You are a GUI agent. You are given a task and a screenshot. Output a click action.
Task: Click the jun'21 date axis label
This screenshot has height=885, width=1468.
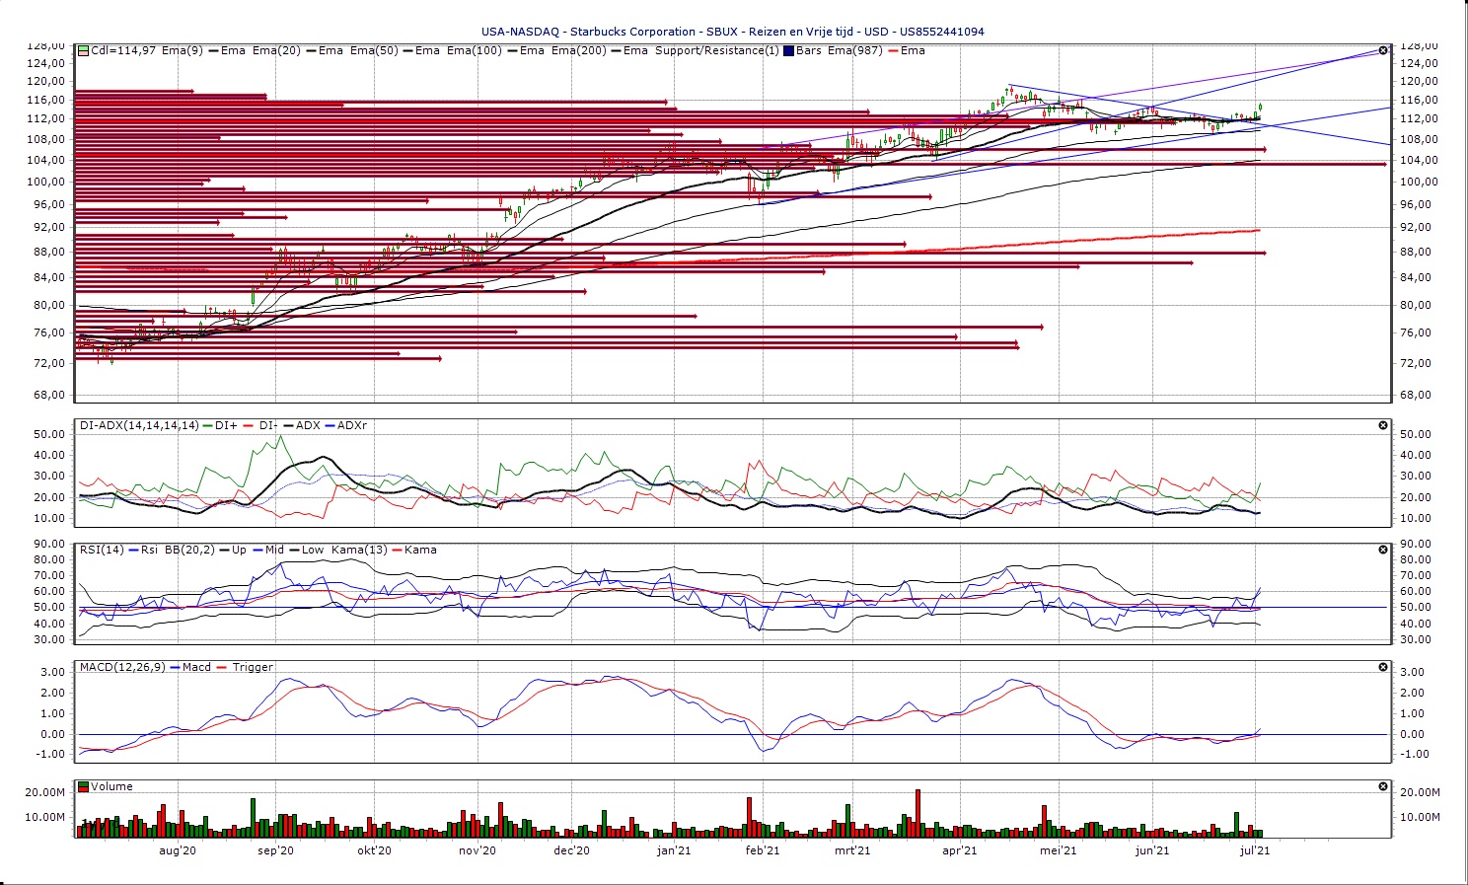tap(1152, 850)
